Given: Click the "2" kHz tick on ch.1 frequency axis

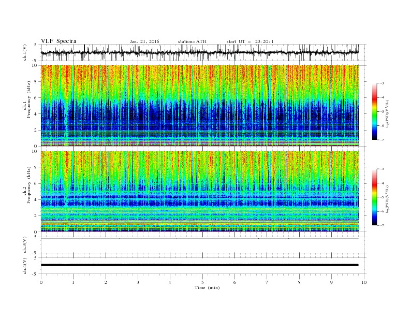Looking at the screenshot, I should pos(36,130).
